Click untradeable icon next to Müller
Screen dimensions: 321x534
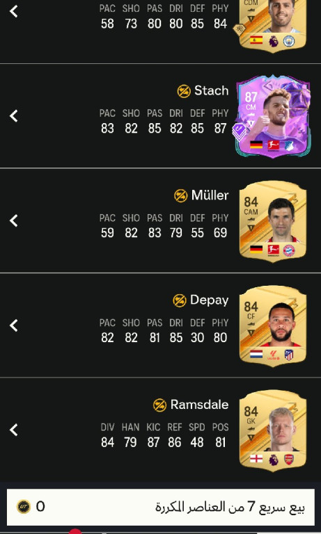181,196
